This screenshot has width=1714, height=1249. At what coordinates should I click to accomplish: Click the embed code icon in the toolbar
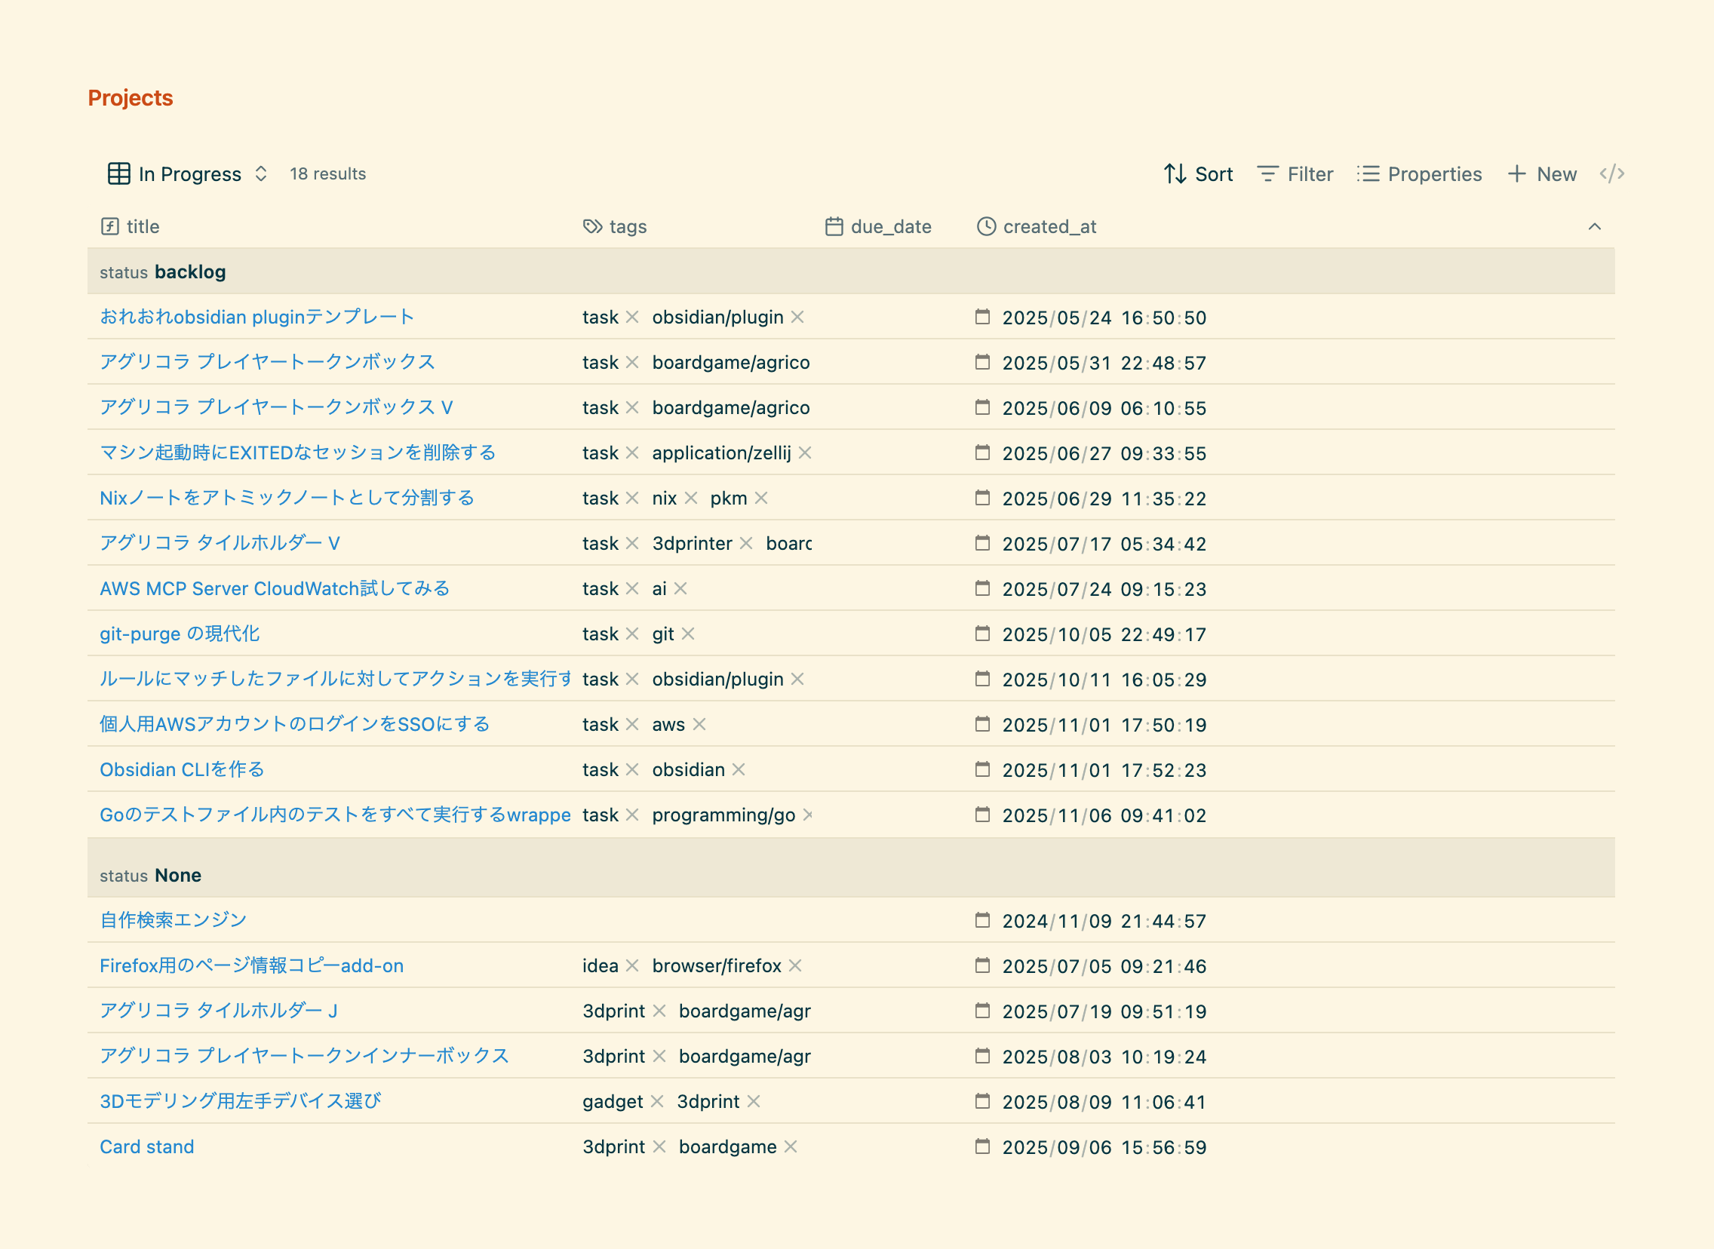pos(1611,174)
